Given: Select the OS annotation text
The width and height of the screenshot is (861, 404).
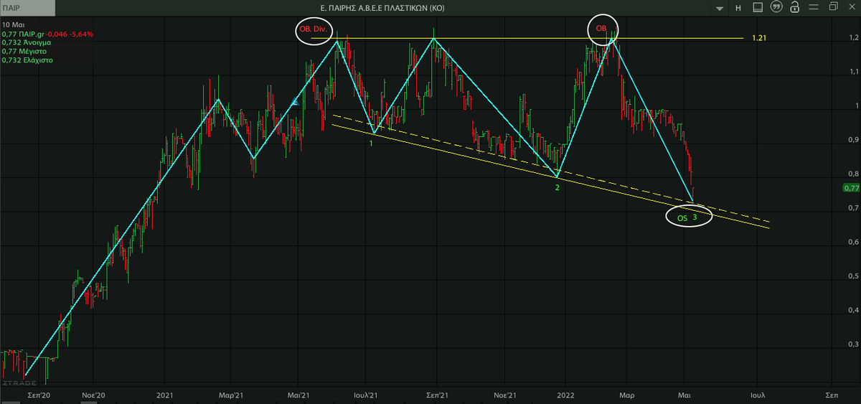Looking at the screenshot, I should [x=682, y=217].
